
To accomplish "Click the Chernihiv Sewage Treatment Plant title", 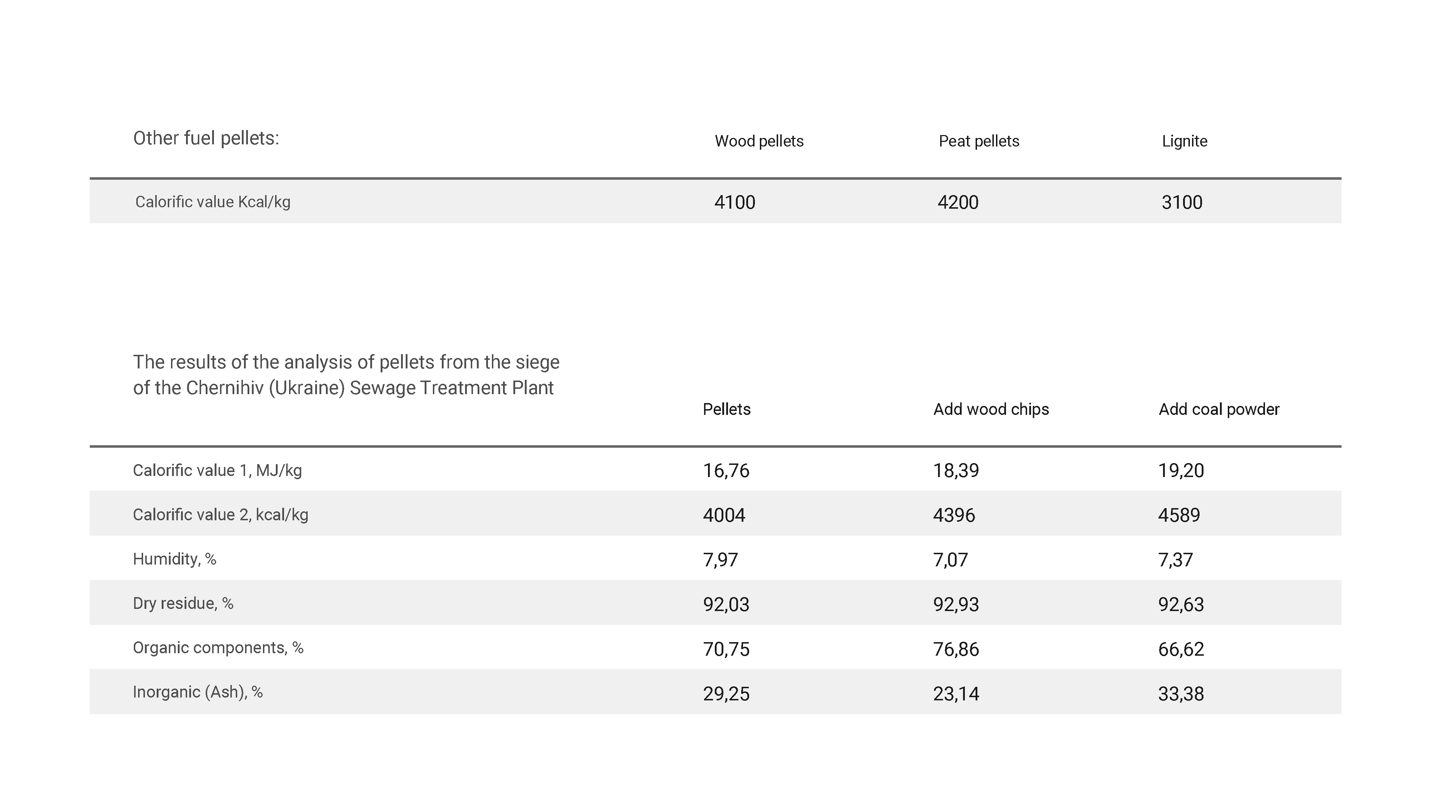I will [346, 375].
